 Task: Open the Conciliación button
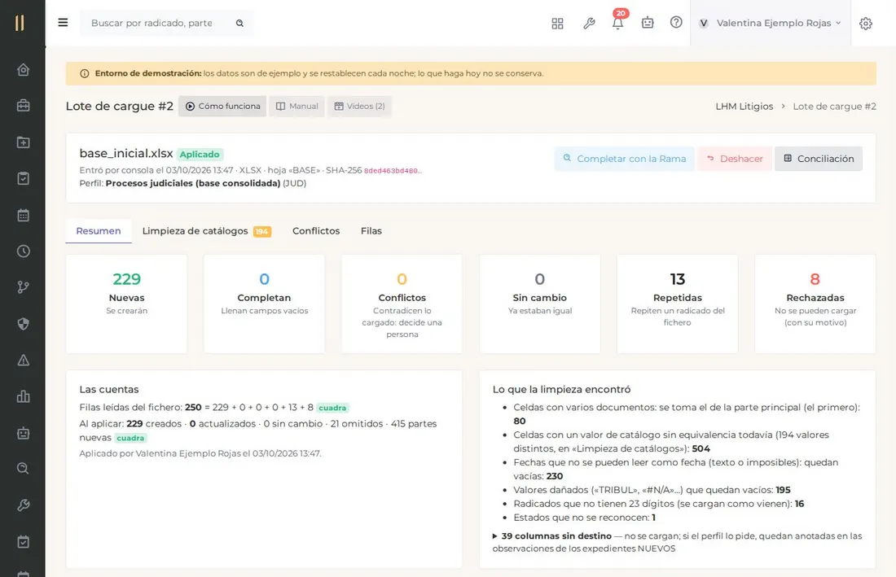(819, 159)
